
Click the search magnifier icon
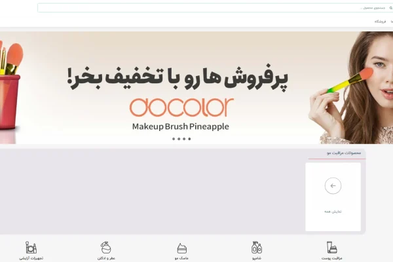[x=391, y=8]
